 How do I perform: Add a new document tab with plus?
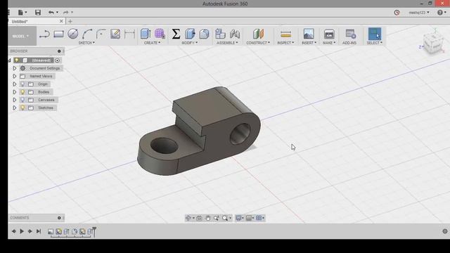(70, 21)
